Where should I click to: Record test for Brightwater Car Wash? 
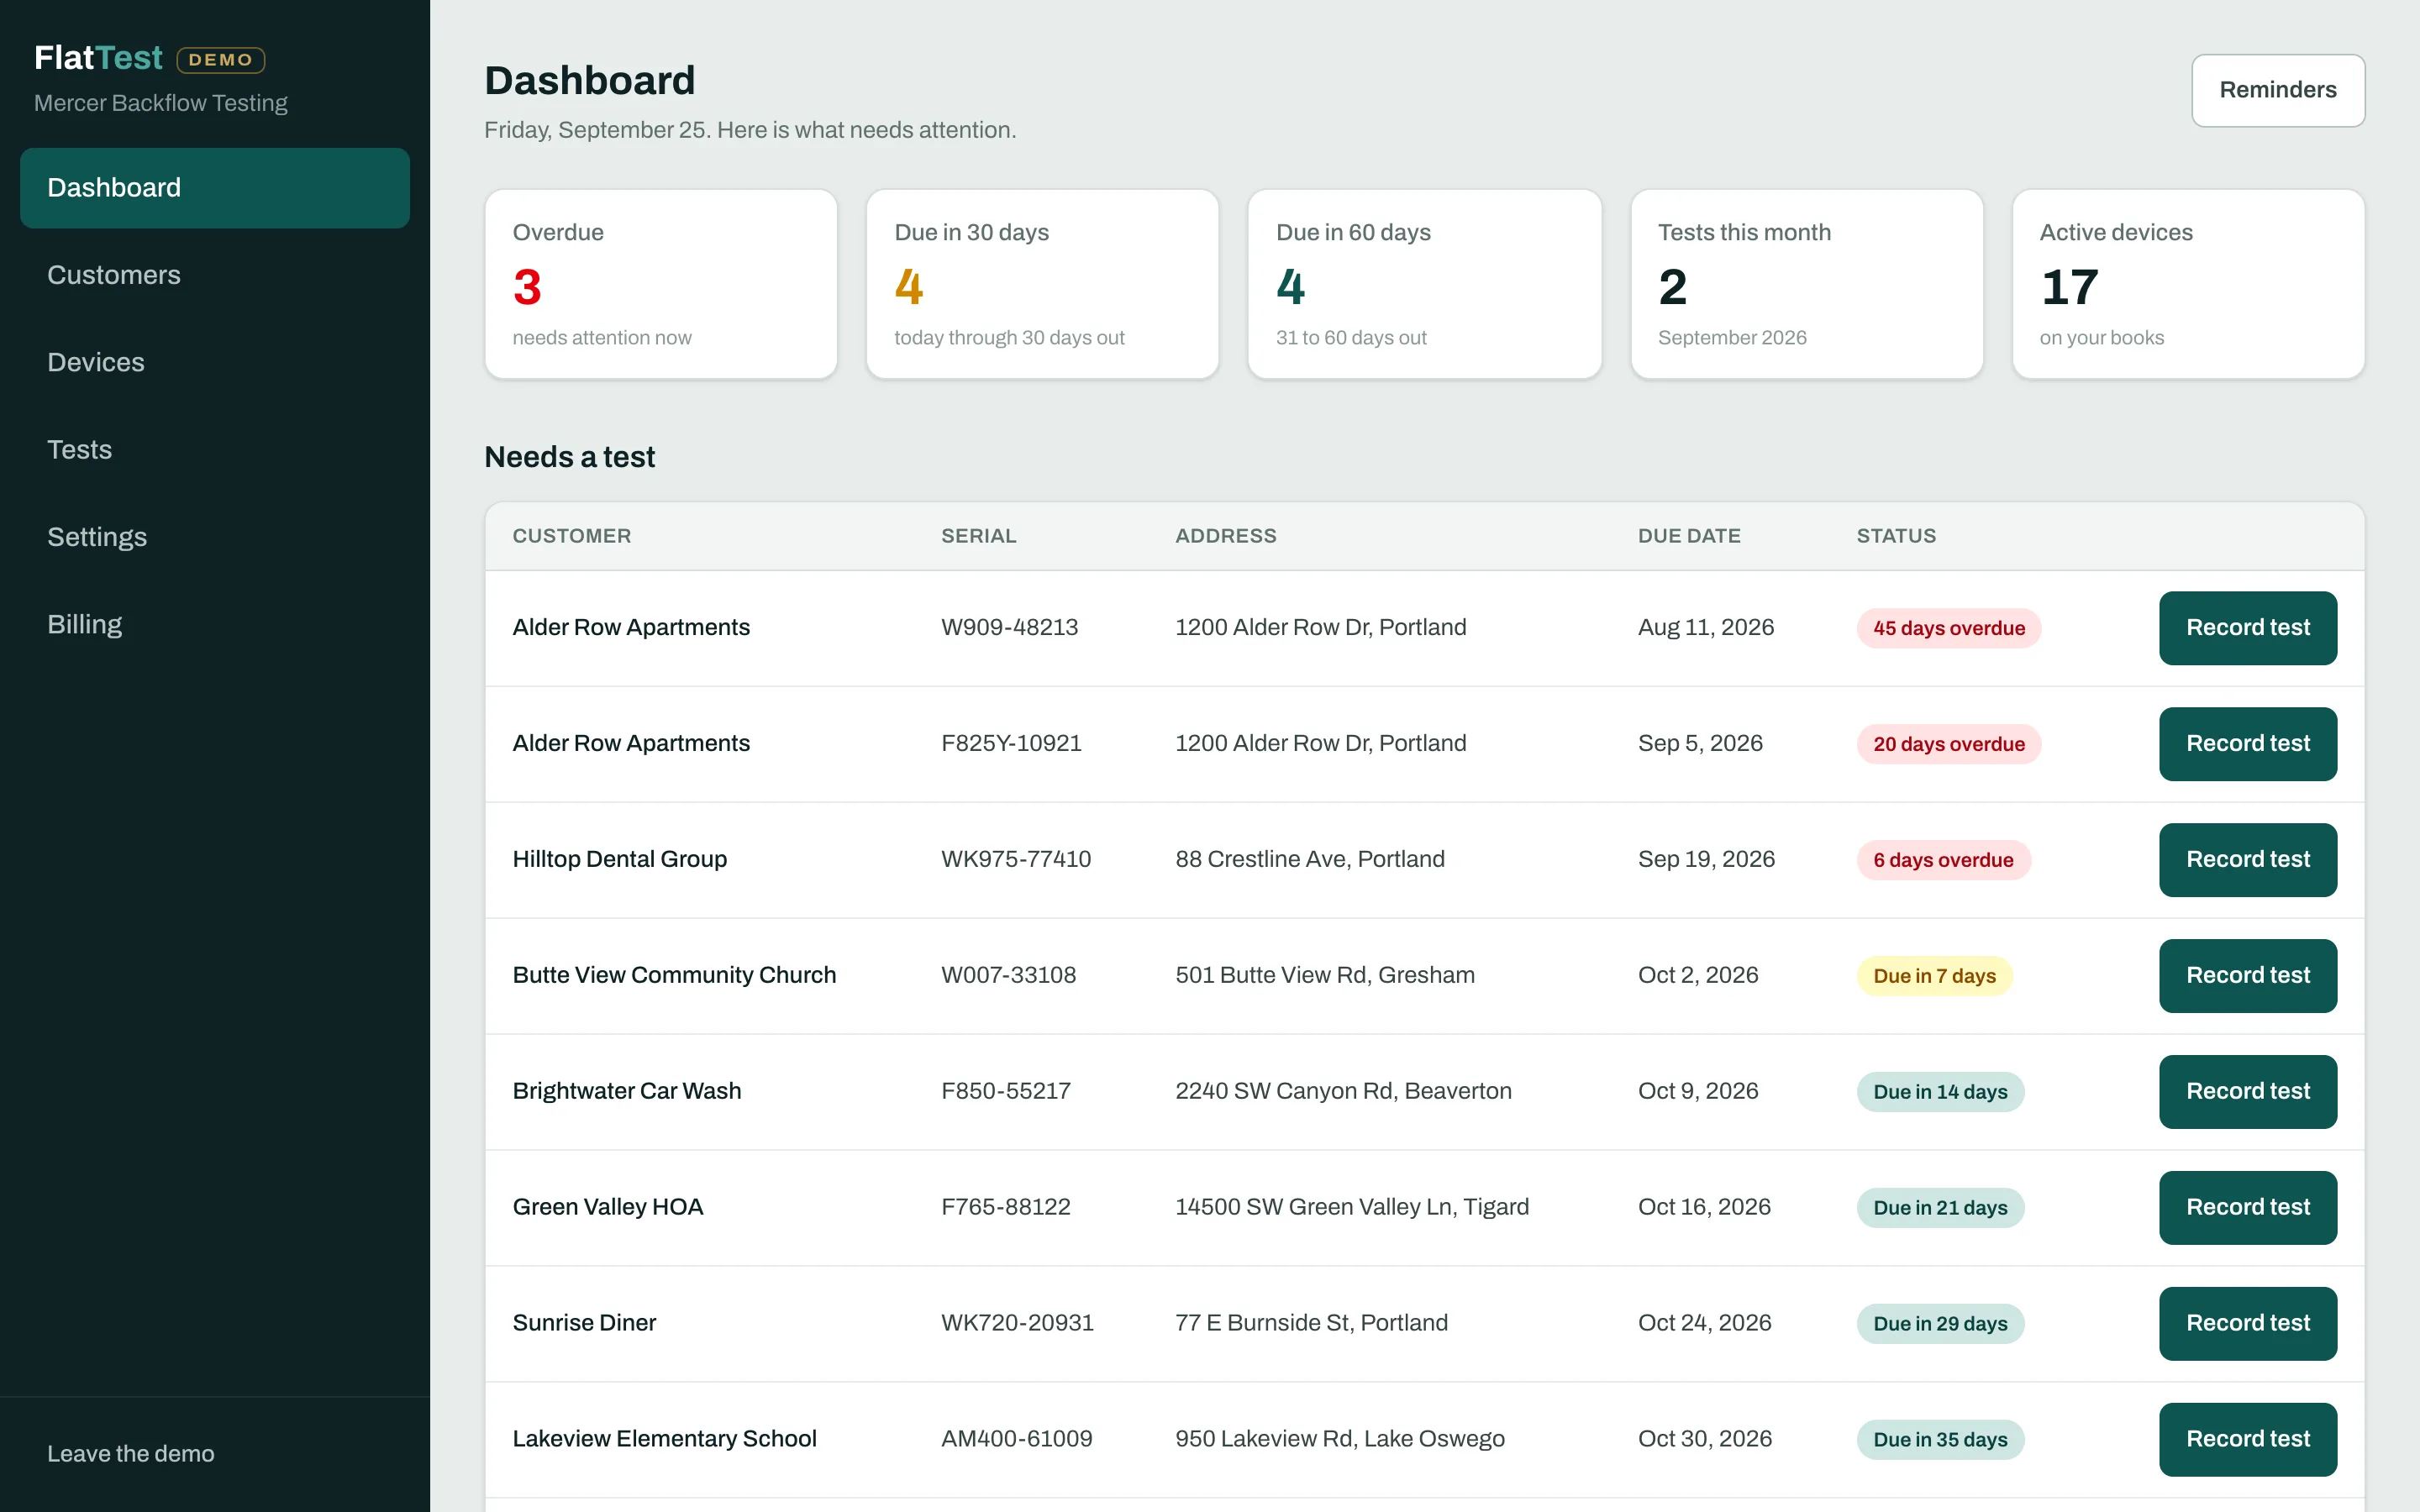[x=2247, y=1092]
